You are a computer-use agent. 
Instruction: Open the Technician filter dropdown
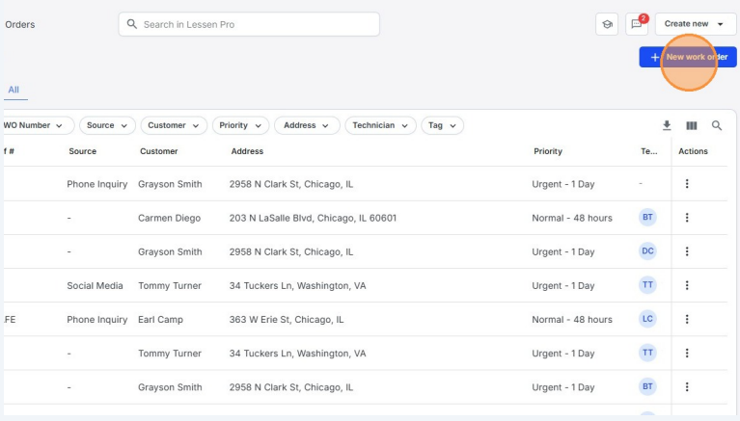(x=380, y=125)
